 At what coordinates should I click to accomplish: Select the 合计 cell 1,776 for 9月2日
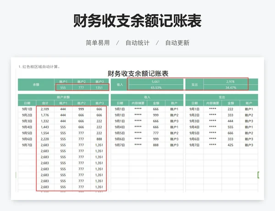(45, 115)
